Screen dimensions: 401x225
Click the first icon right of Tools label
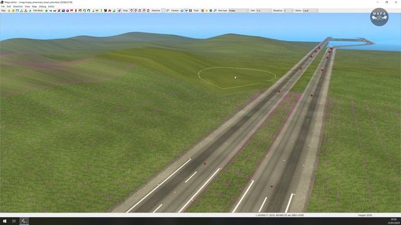click(x=202, y=11)
